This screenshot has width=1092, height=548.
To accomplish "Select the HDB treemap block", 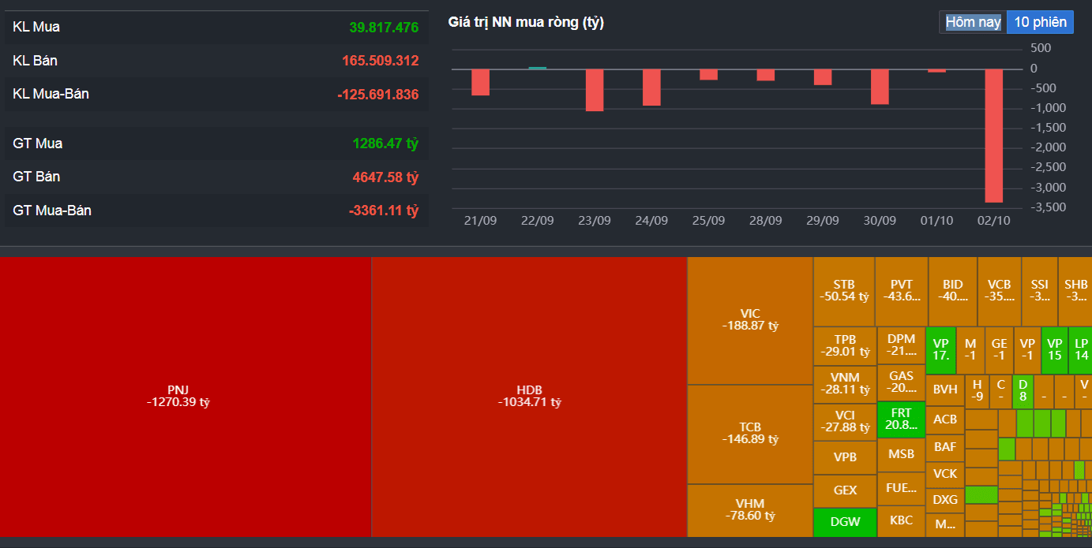I will coord(529,397).
